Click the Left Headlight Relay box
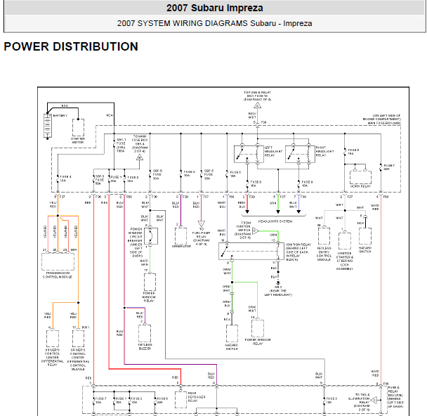 (249, 154)
